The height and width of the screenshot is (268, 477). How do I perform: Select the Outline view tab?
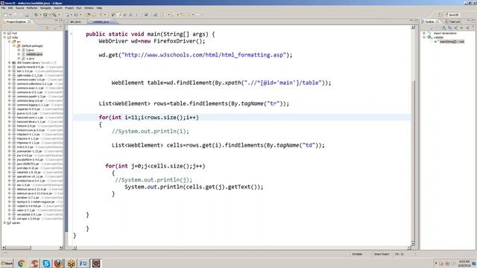430,22
